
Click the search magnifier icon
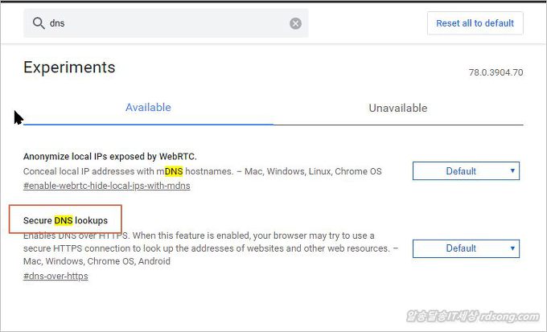coord(38,23)
